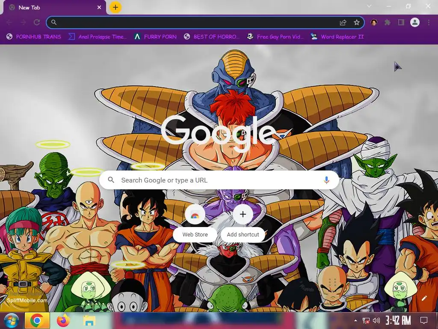Bookmark this tab with the star icon

357,22
